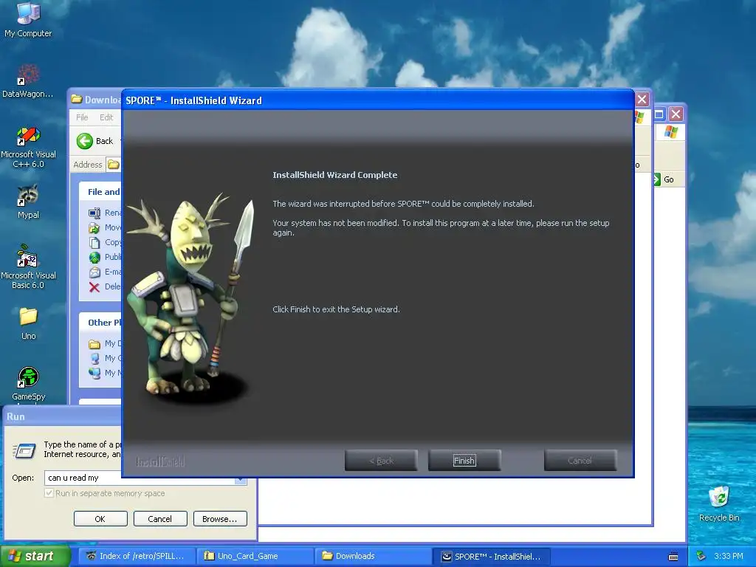Click the Publish to web globe icon
The width and height of the screenshot is (756, 567).
tap(94, 257)
